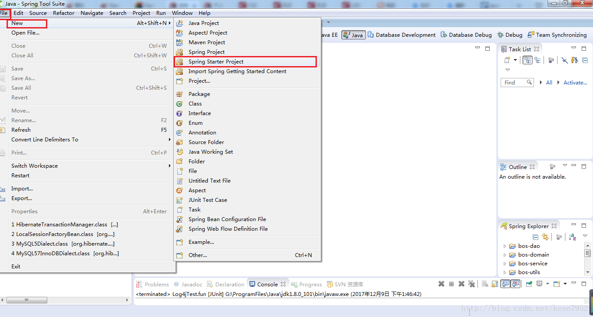Collapse all tasks in Task List
Image resolution: width=593 pixels, height=317 pixels.
(585, 60)
